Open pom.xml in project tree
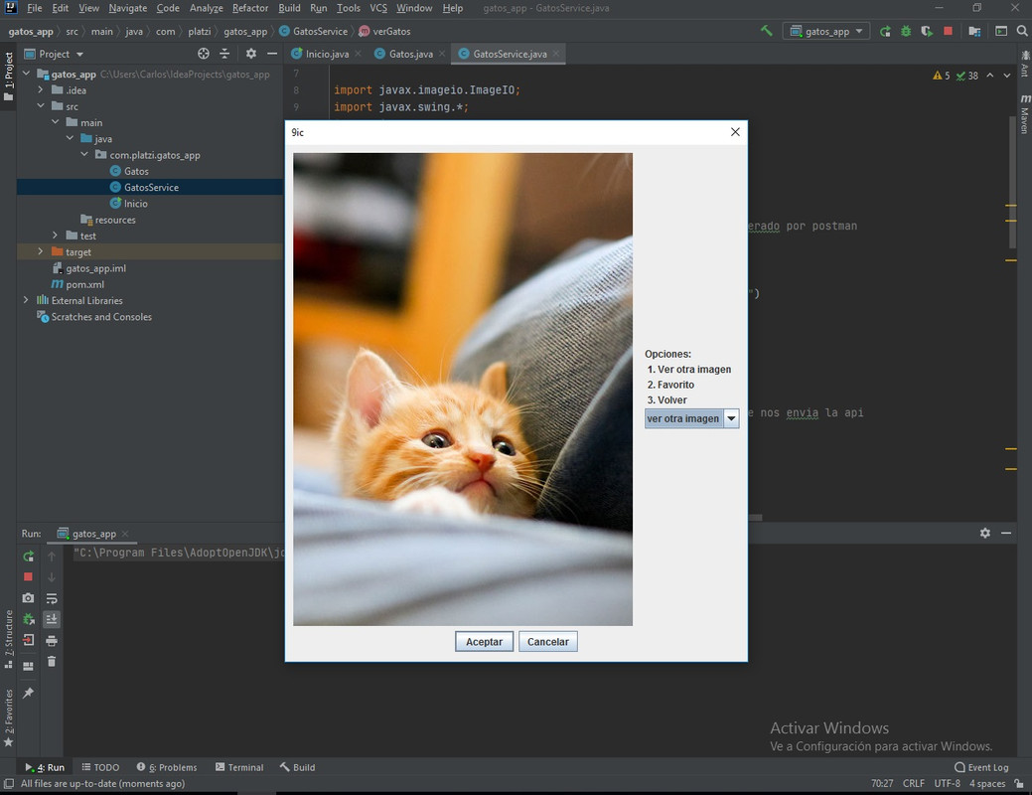1032x795 pixels. tap(84, 284)
